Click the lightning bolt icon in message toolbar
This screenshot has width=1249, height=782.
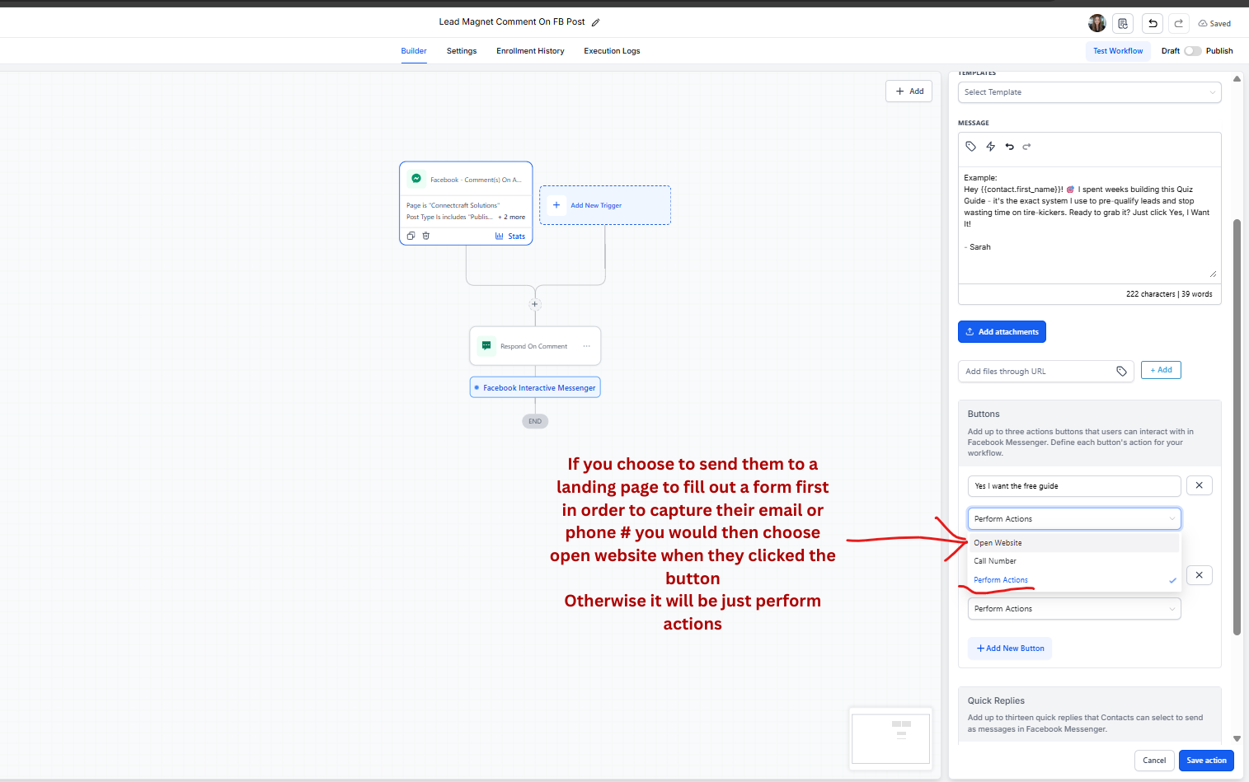[990, 147]
